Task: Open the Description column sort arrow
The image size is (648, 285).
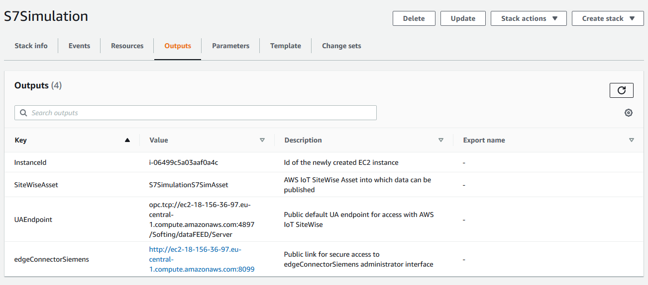Action: [x=441, y=140]
